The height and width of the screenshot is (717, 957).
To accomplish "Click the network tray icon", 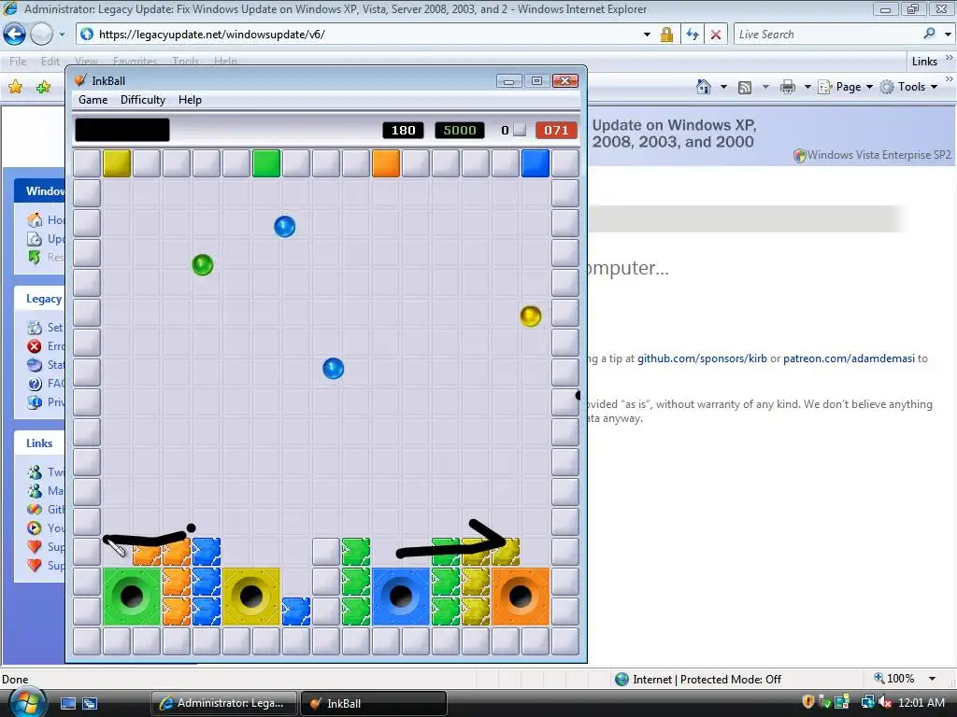I will tap(867, 702).
